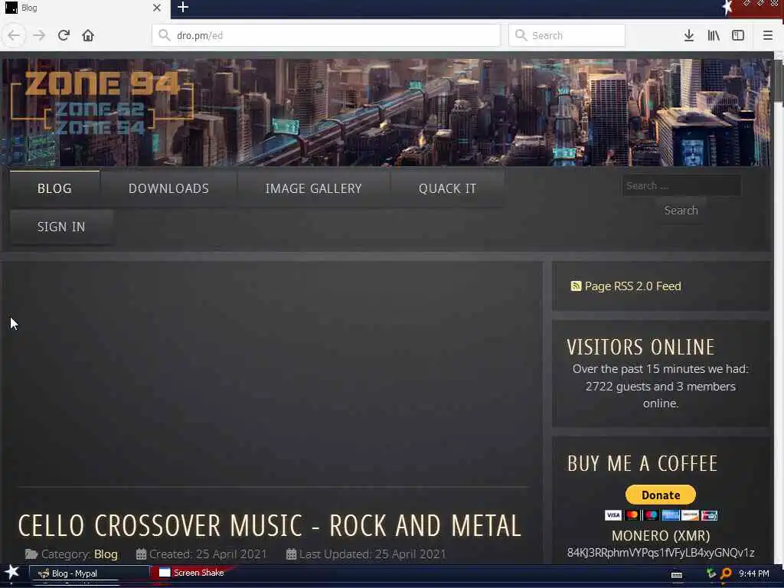The image size is (784, 588).
Task: Open the downloads arrow icon in toolbar
Action: click(x=688, y=35)
